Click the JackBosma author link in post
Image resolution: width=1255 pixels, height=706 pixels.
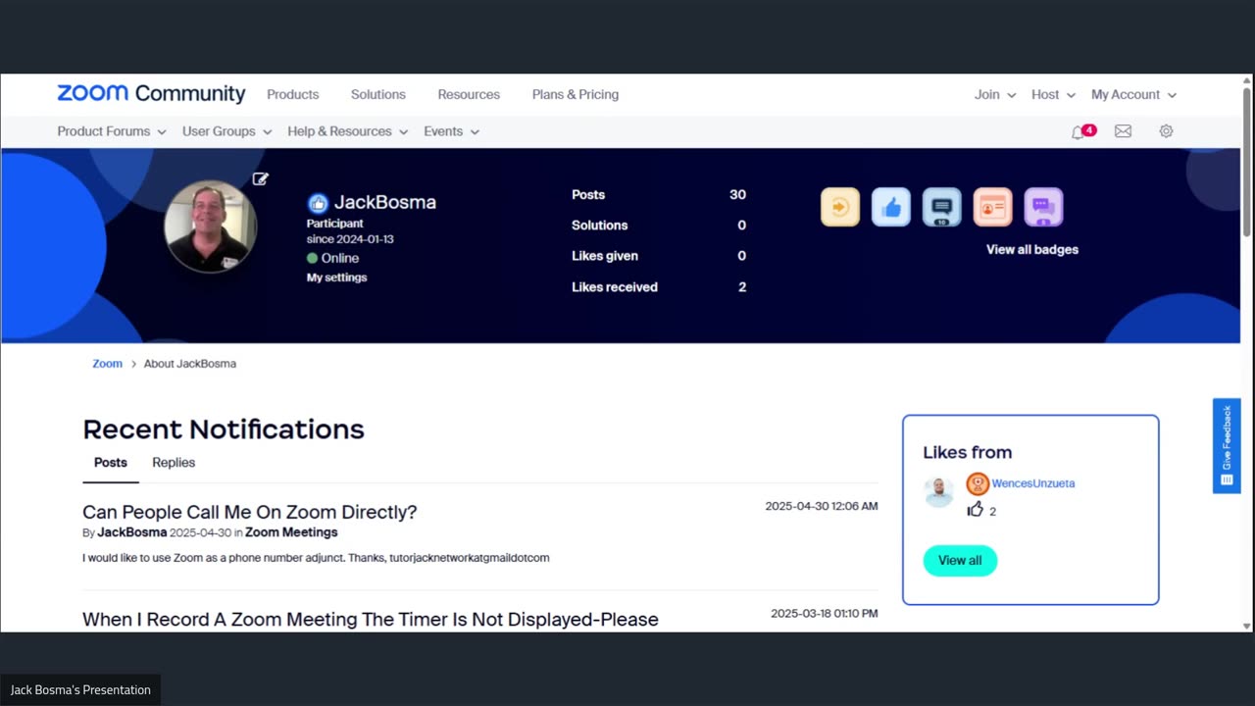coord(132,532)
